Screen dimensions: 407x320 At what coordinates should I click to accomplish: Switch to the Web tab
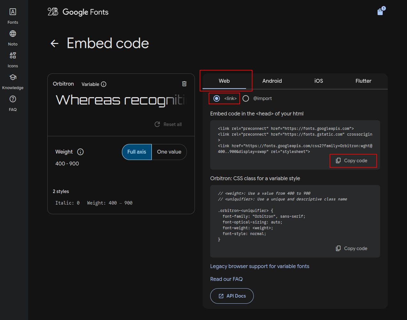tap(224, 81)
